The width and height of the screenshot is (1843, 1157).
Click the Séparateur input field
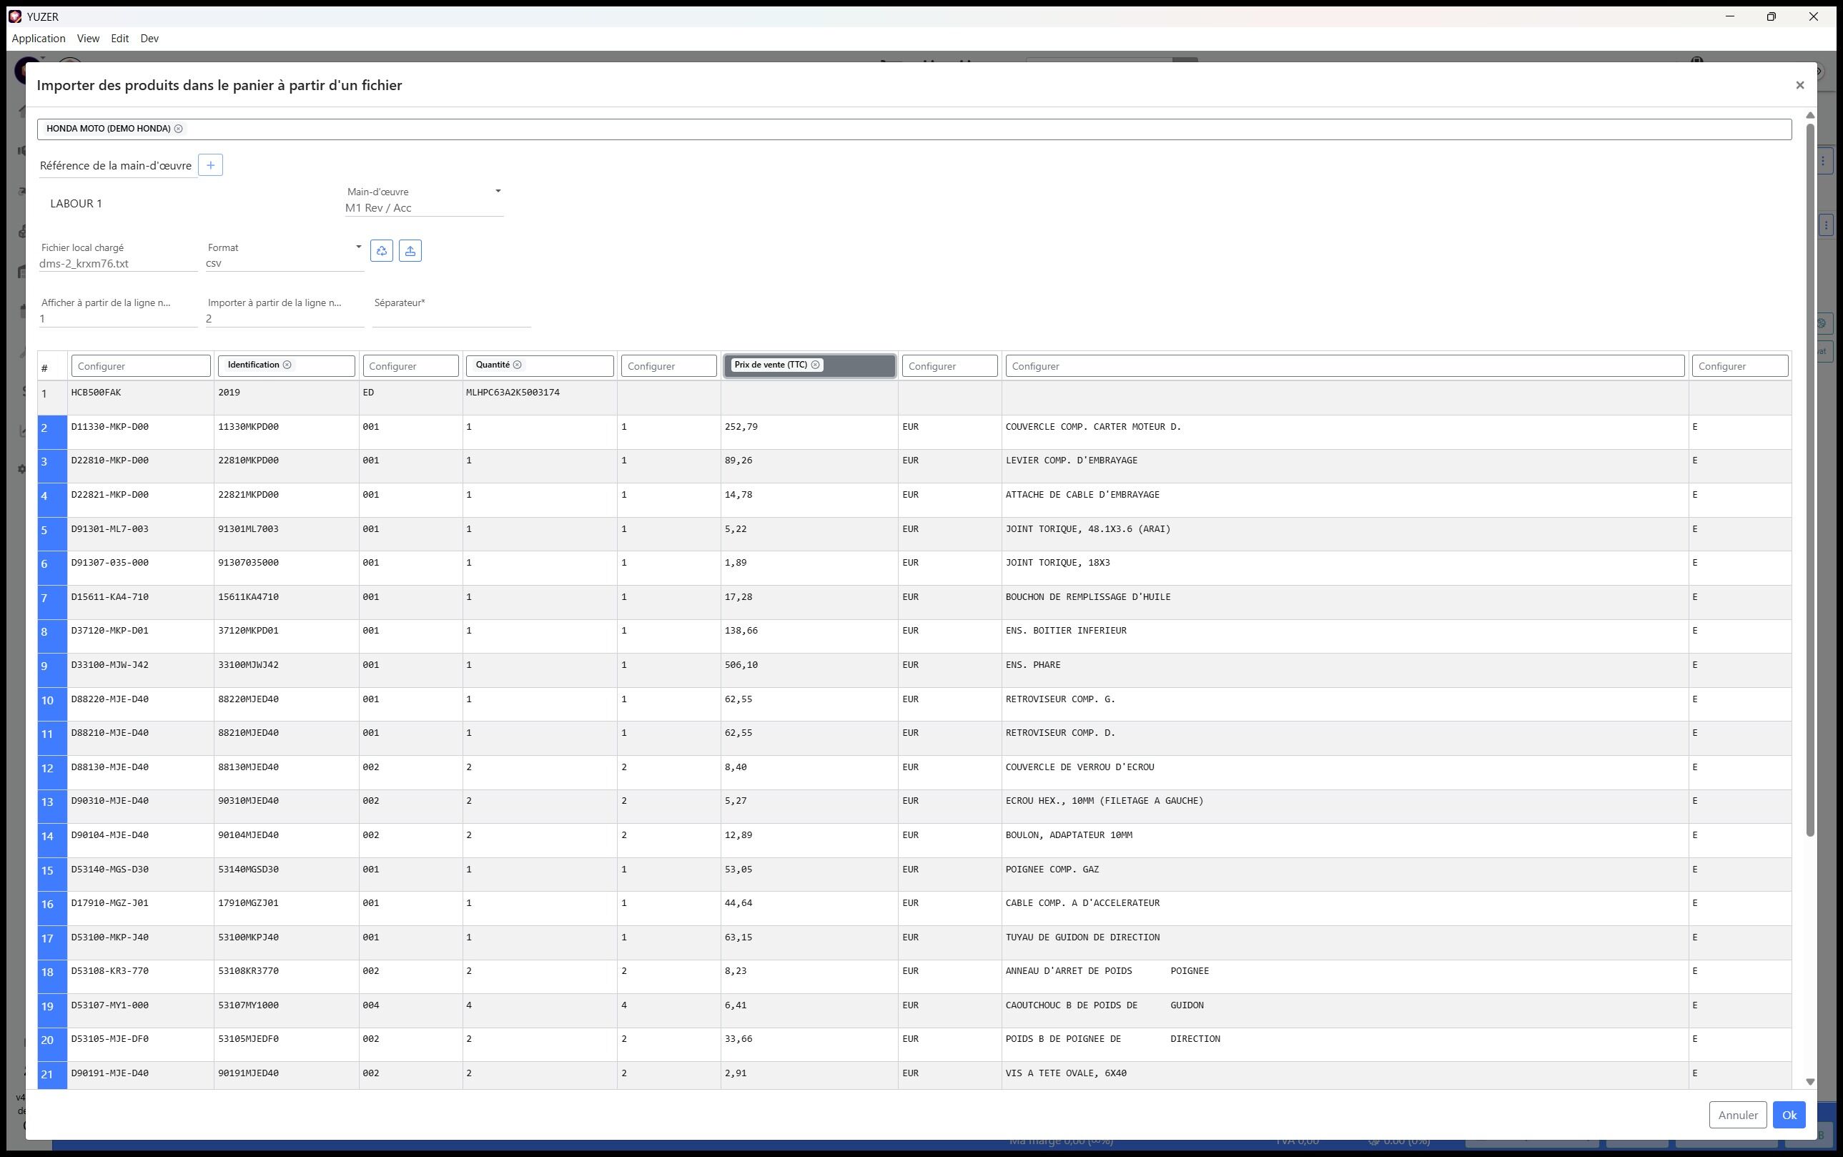(451, 318)
